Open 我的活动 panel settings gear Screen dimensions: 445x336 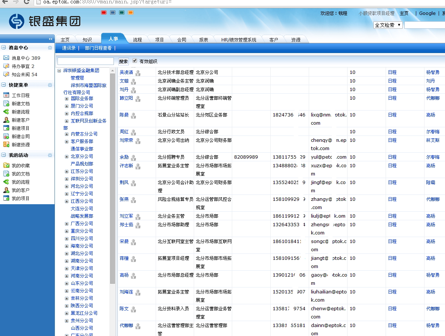pyautogui.click(x=50, y=155)
